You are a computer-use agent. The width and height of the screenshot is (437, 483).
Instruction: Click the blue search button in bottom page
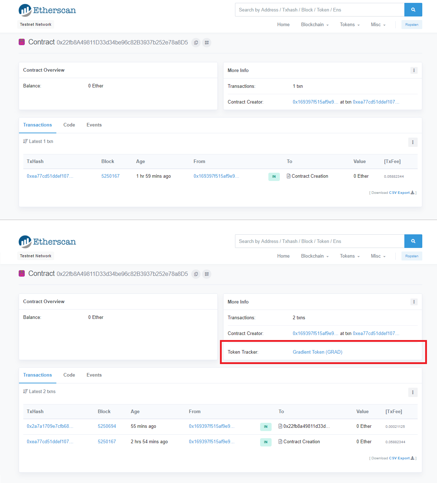[x=413, y=241]
